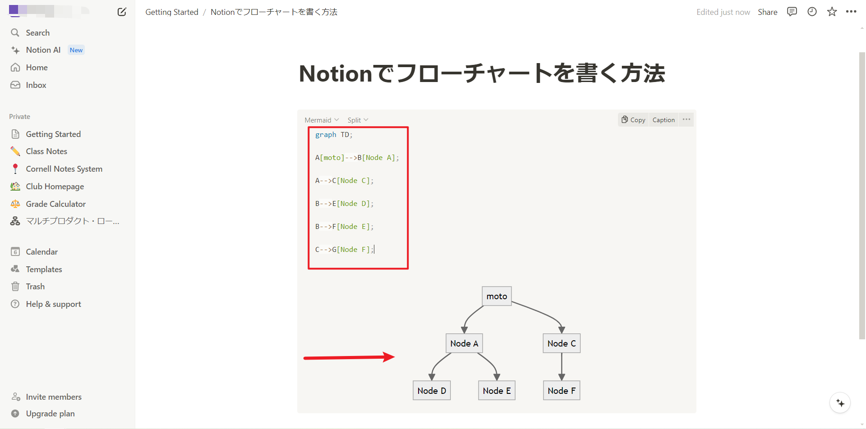Open the workspace switcher at top left
Viewport: 866px width, 429px height.
point(50,11)
